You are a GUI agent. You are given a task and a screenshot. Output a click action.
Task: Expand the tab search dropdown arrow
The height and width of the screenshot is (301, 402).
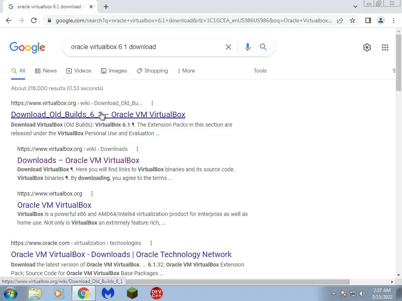click(x=355, y=7)
